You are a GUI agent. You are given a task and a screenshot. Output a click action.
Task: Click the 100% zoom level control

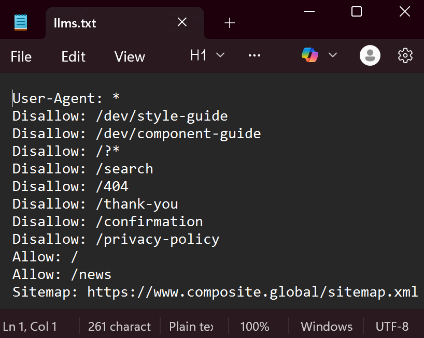255,326
